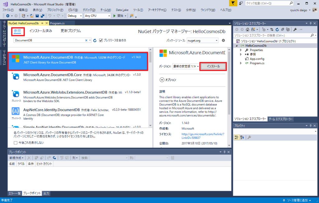The width and height of the screenshot is (319, 203).
Task: Expand the Options section
Action: pyautogui.click(x=162, y=80)
